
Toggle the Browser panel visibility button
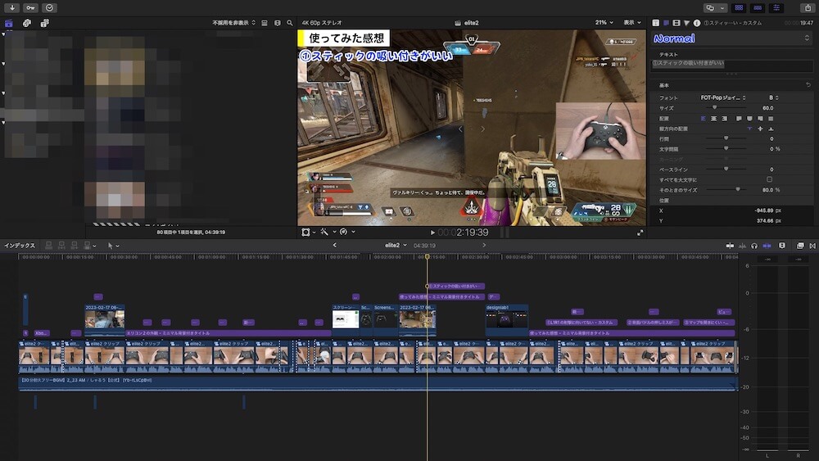coord(739,8)
